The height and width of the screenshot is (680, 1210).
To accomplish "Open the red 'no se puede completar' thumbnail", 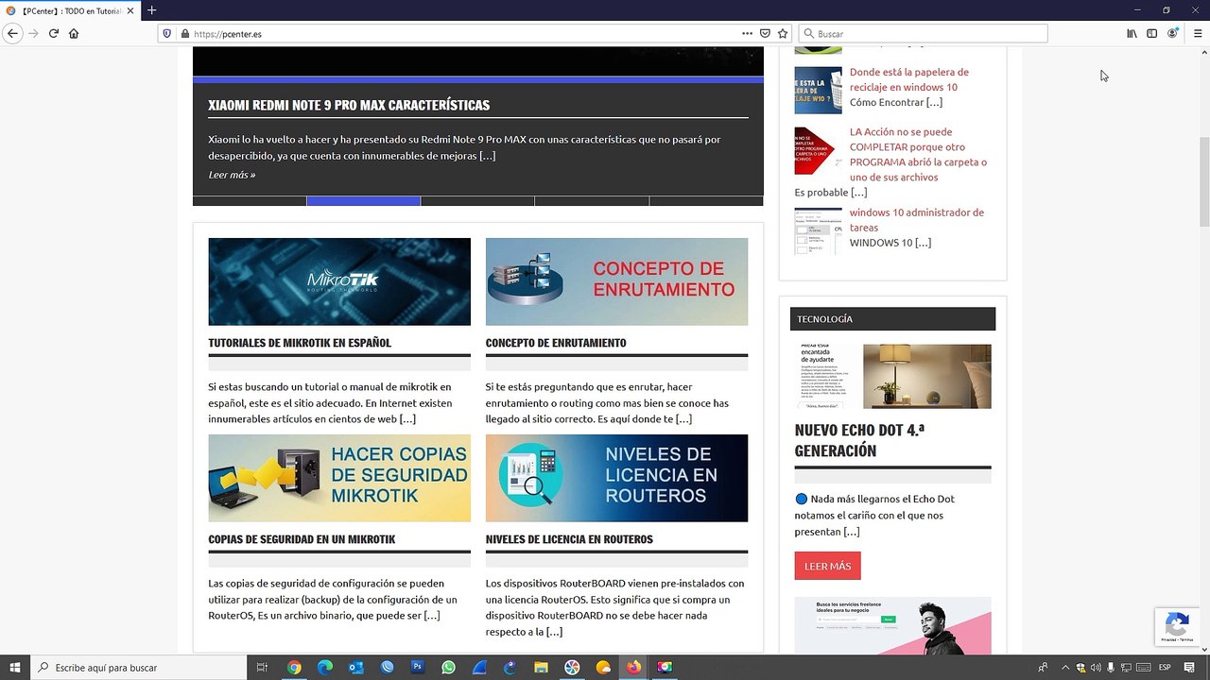I will (818, 151).
